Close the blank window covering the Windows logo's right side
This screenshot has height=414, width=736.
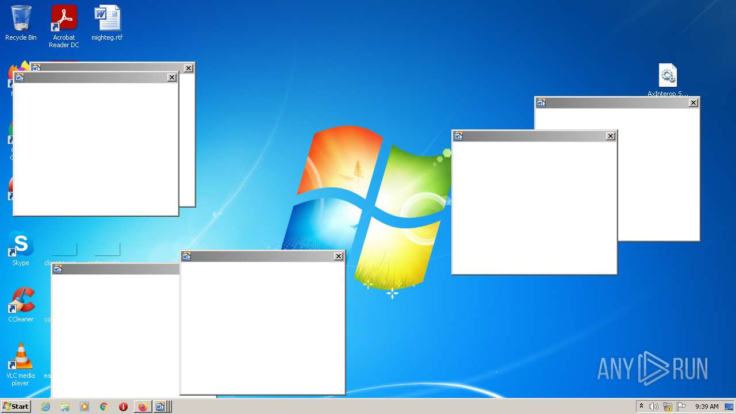[611, 136]
